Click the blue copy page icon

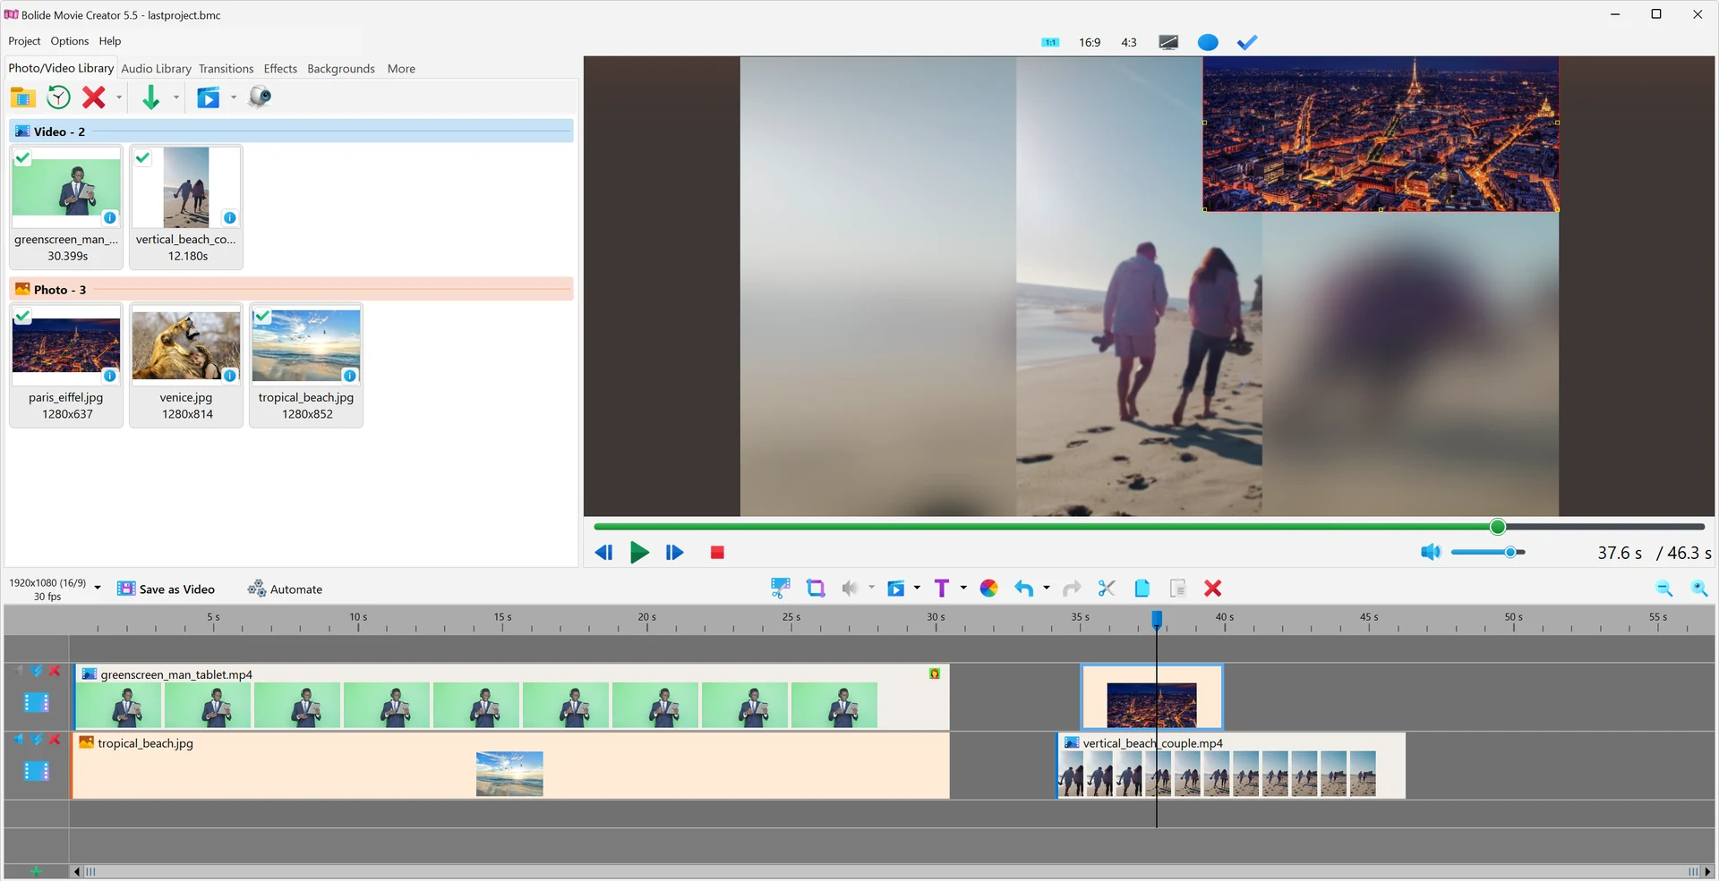(x=1142, y=588)
